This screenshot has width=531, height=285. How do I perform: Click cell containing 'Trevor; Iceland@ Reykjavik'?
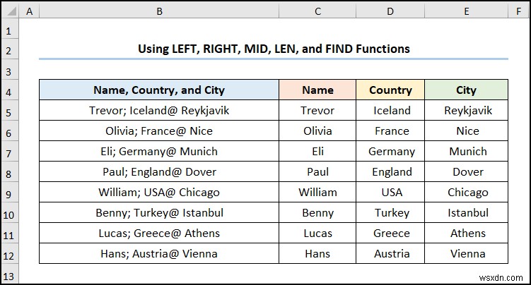coord(159,111)
